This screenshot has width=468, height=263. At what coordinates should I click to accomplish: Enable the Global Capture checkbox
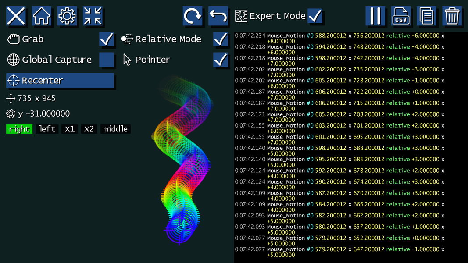[x=107, y=60]
